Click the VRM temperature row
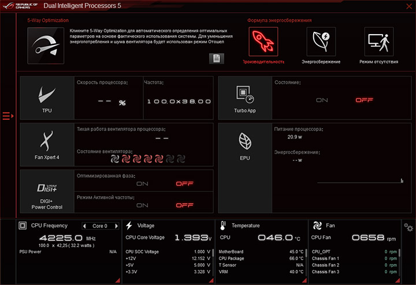The image size is (416, 285). click(x=261, y=272)
